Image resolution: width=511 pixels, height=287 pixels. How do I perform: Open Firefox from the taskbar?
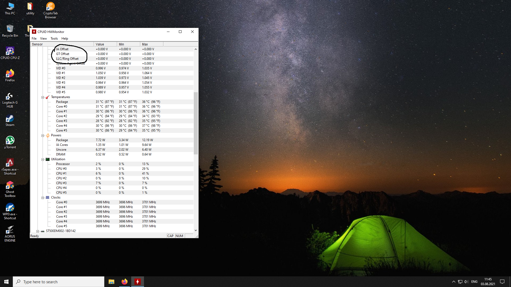[x=124, y=282]
